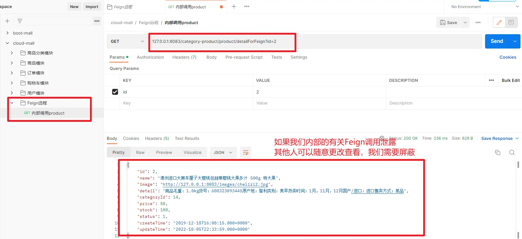The image size is (522, 239).
Task: Open the comments panel icon
Action: tap(511, 22)
